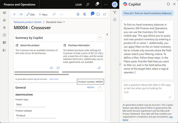Open the form in a new window
Image resolution: width=178 pixels, height=123 pixels.
pos(105,14)
